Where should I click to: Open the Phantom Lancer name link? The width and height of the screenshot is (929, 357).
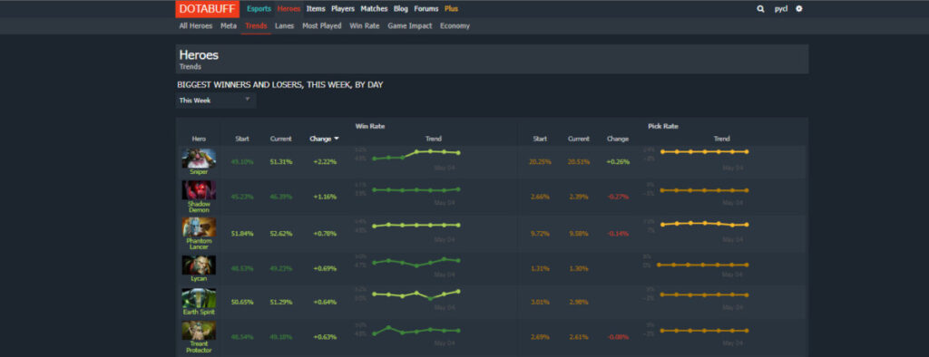click(x=199, y=244)
